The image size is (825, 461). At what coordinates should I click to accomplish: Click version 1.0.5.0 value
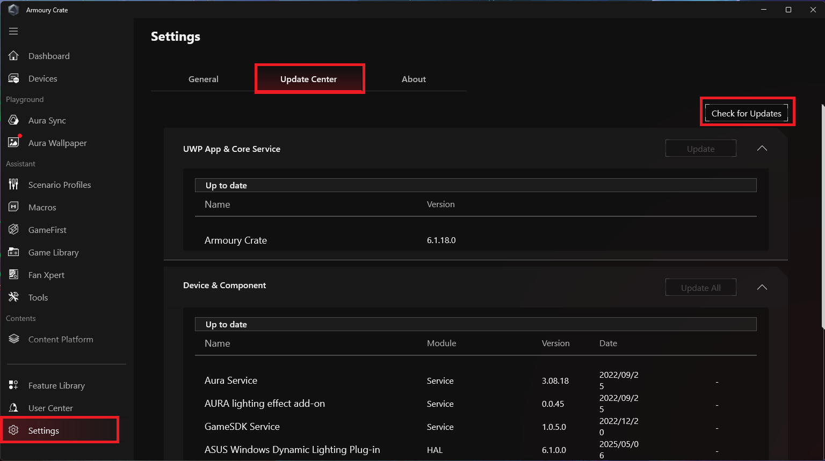tap(553, 427)
